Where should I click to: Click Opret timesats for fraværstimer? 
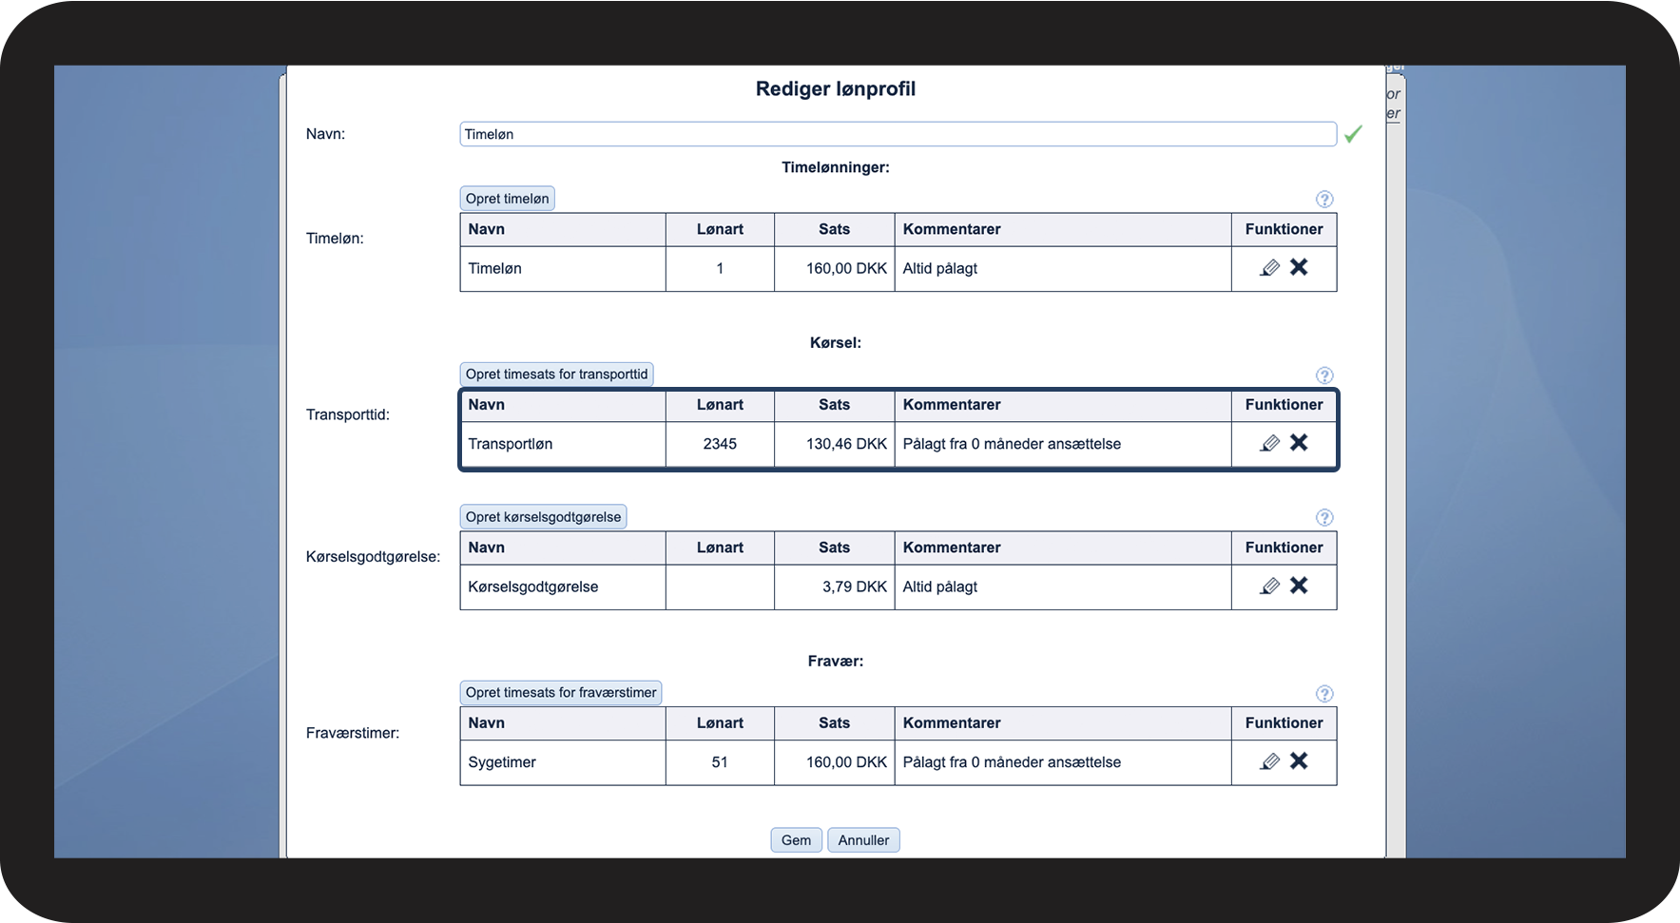point(561,693)
